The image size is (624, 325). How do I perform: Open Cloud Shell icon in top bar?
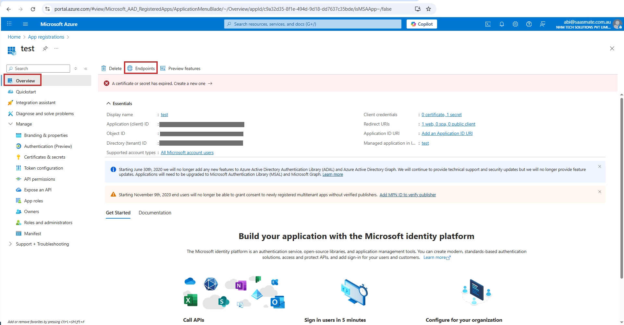pos(488,24)
